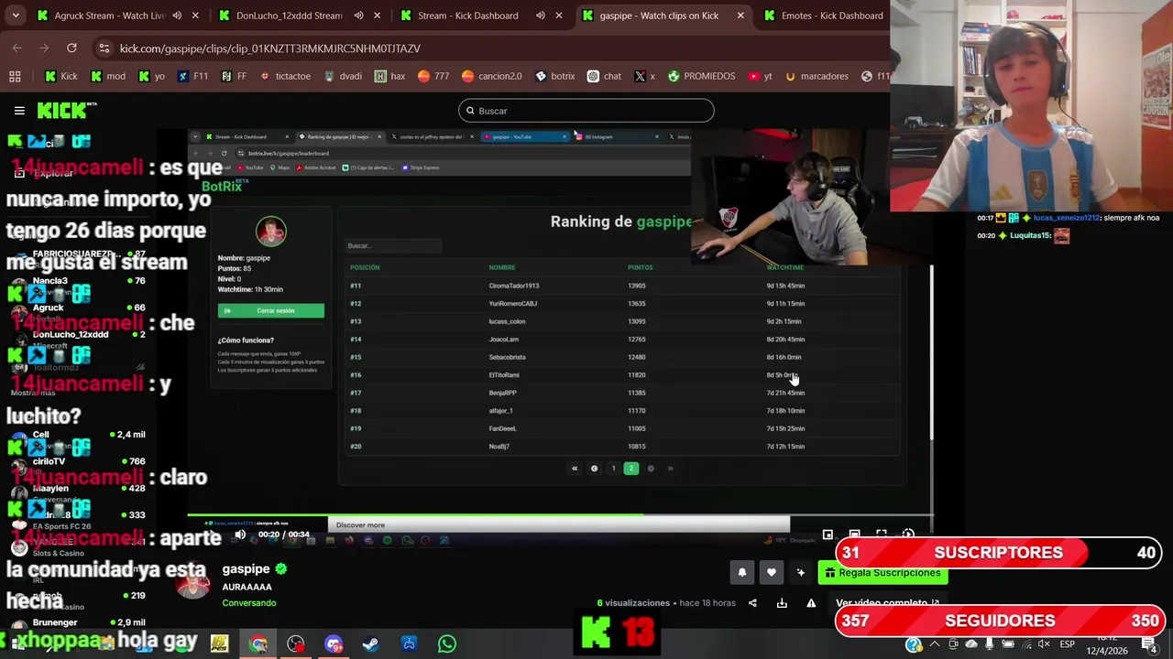Click Cerrar sesión in the clip video
This screenshot has height=659, width=1173.
(270, 311)
